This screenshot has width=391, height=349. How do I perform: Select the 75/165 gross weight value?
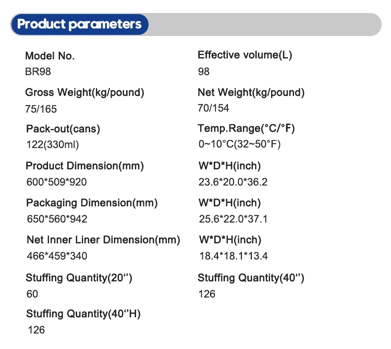click(x=41, y=109)
